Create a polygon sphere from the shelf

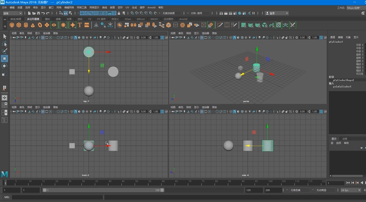click(x=12, y=25)
